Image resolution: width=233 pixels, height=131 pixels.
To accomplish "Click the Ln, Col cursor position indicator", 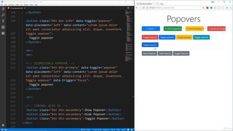I will (x=97, y=130).
